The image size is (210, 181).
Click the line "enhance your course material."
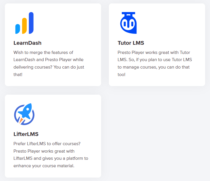pyautogui.click(x=44, y=166)
